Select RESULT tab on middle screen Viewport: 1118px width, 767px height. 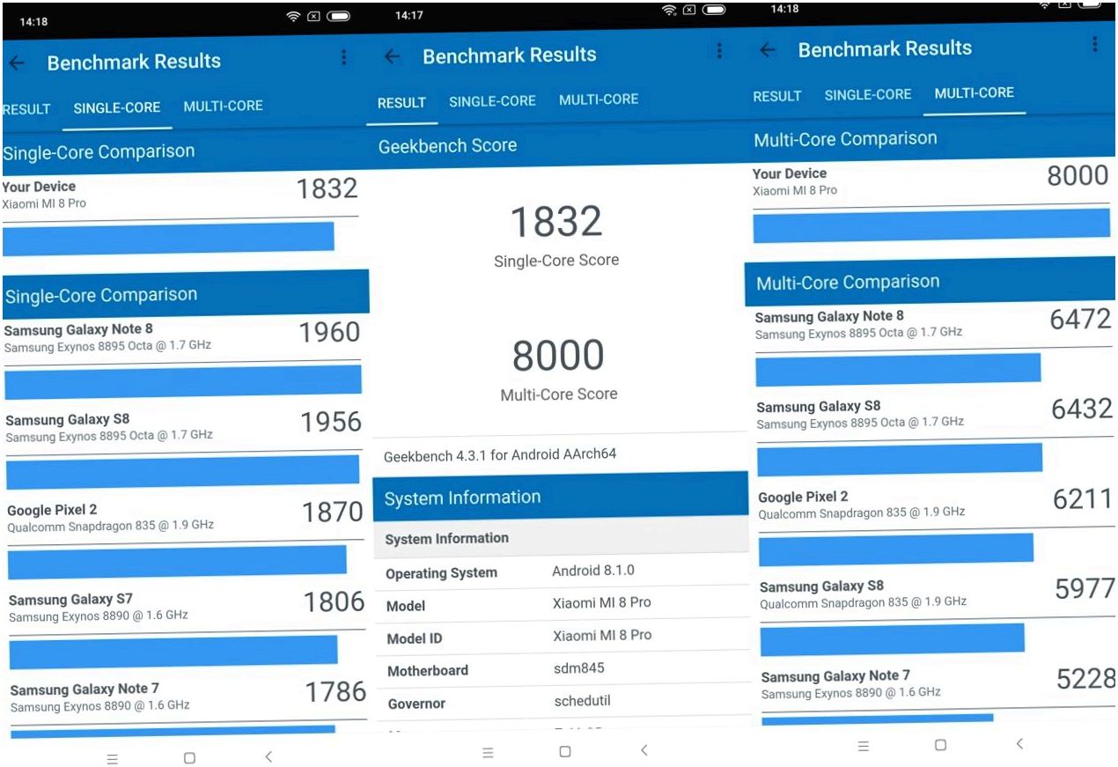(x=401, y=103)
